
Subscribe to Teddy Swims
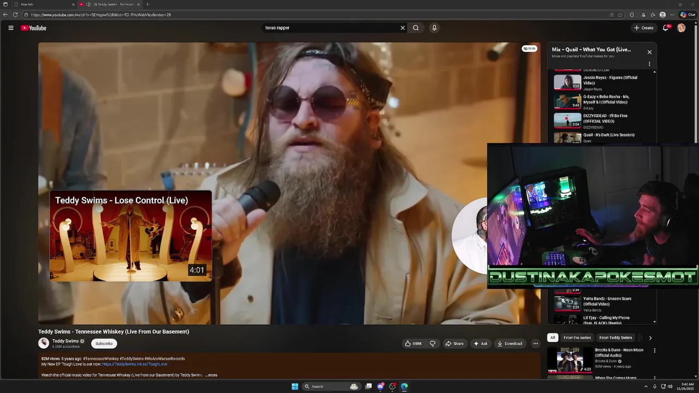104,343
